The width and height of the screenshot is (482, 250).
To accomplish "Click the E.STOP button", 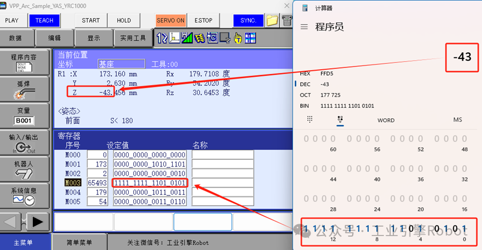I will (x=203, y=21).
